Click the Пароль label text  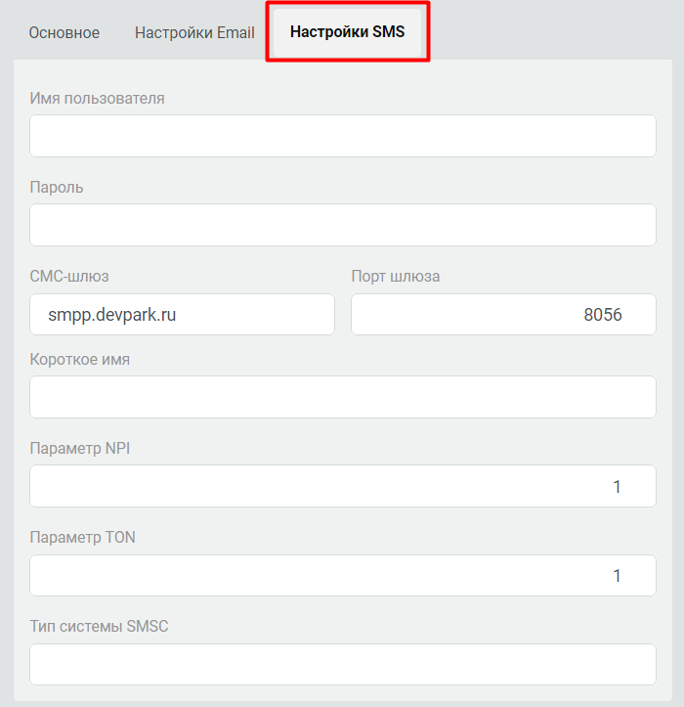57,187
